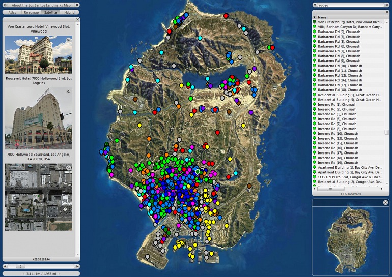Click the 1,177 Landmarks count in list footer
This screenshot has width=392, height=277.
350,194
